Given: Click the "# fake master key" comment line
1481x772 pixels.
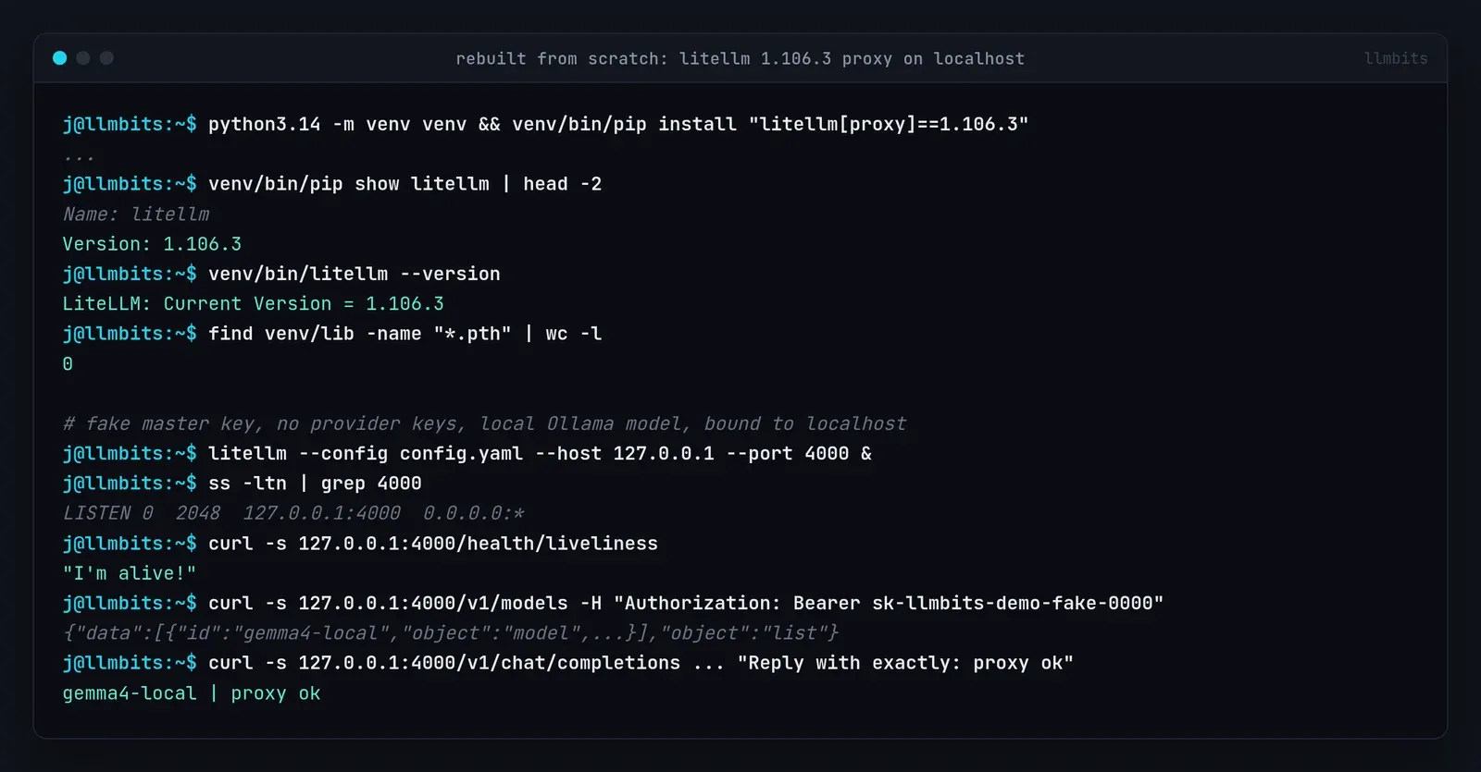Looking at the screenshot, I should point(484,423).
